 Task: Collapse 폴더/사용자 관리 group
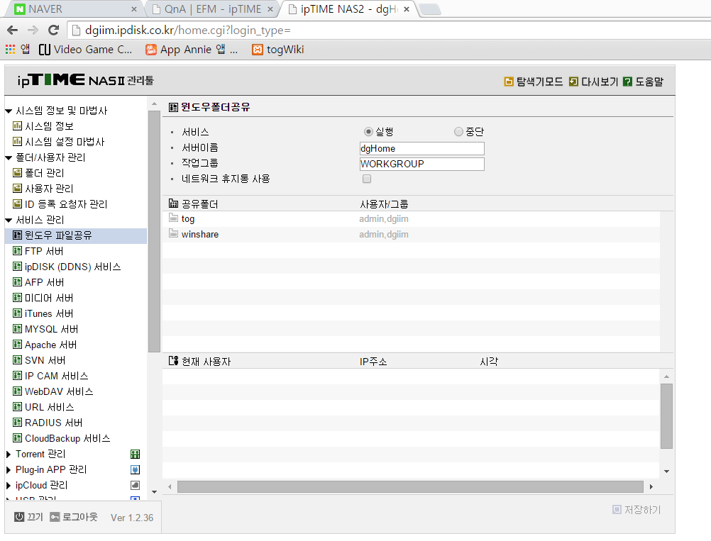pyautogui.click(x=9, y=157)
